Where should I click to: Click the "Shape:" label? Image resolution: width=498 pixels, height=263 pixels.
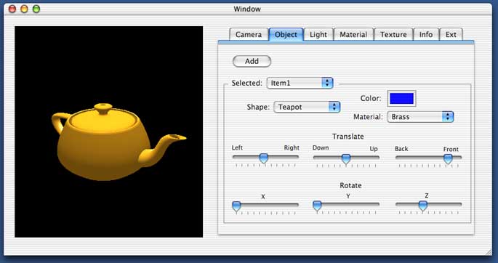pyautogui.click(x=258, y=107)
